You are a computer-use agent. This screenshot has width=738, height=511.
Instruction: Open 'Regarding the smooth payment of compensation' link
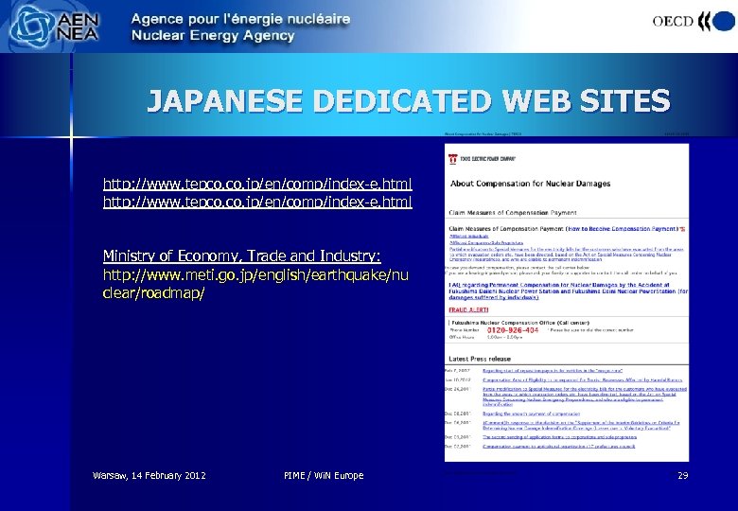[x=532, y=414]
